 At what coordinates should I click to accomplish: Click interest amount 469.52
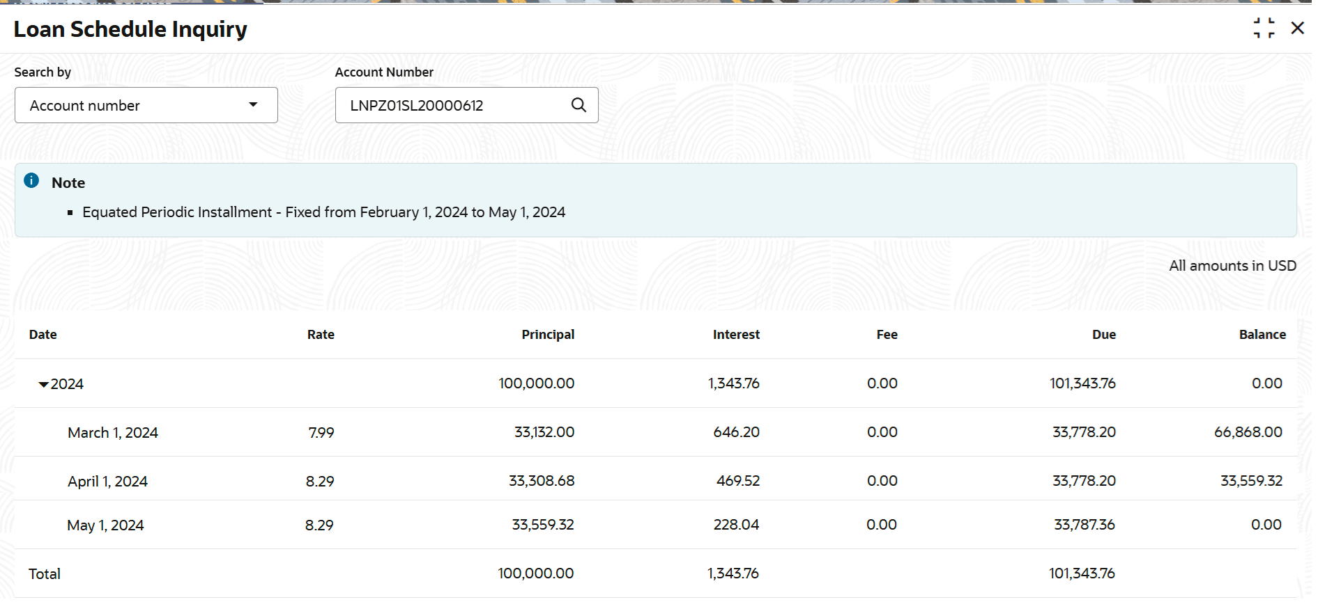pos(738,481)
